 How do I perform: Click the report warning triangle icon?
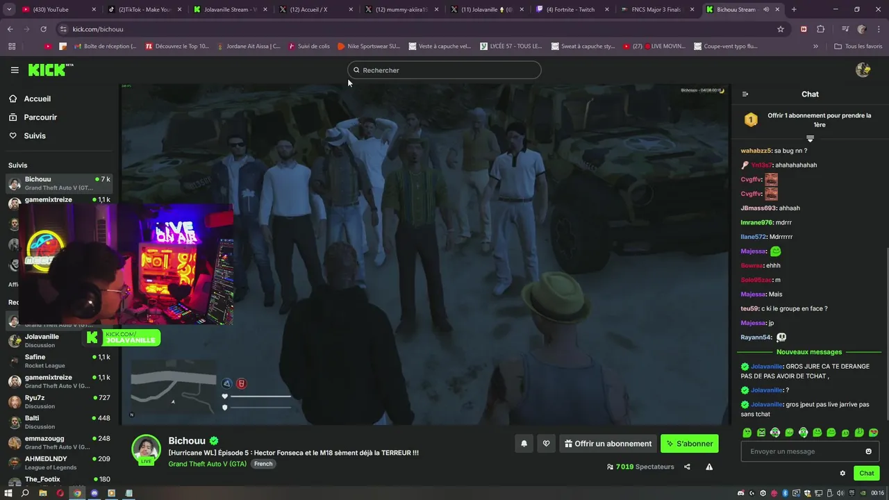point(709,467)
